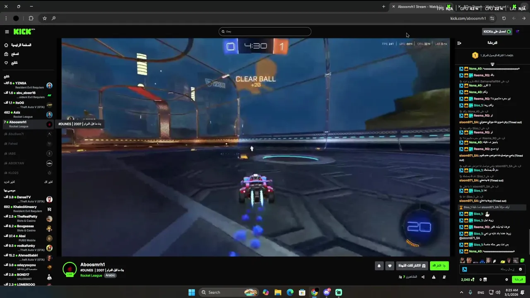
Task: Open the gifted subscriptions button
Action: (x=412, y=266)
